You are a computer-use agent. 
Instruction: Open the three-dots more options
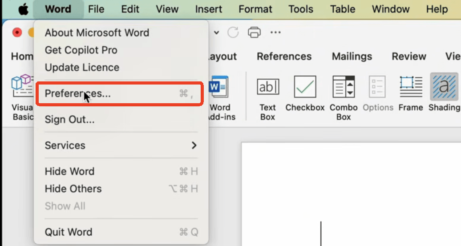point(275,32)
